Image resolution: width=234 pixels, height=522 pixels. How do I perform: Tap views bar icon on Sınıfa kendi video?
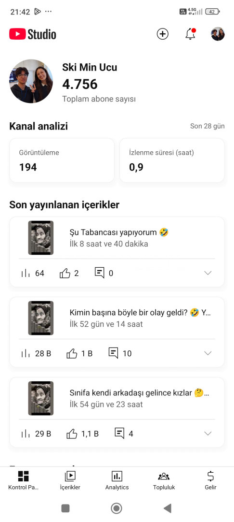tap(25, 434)
